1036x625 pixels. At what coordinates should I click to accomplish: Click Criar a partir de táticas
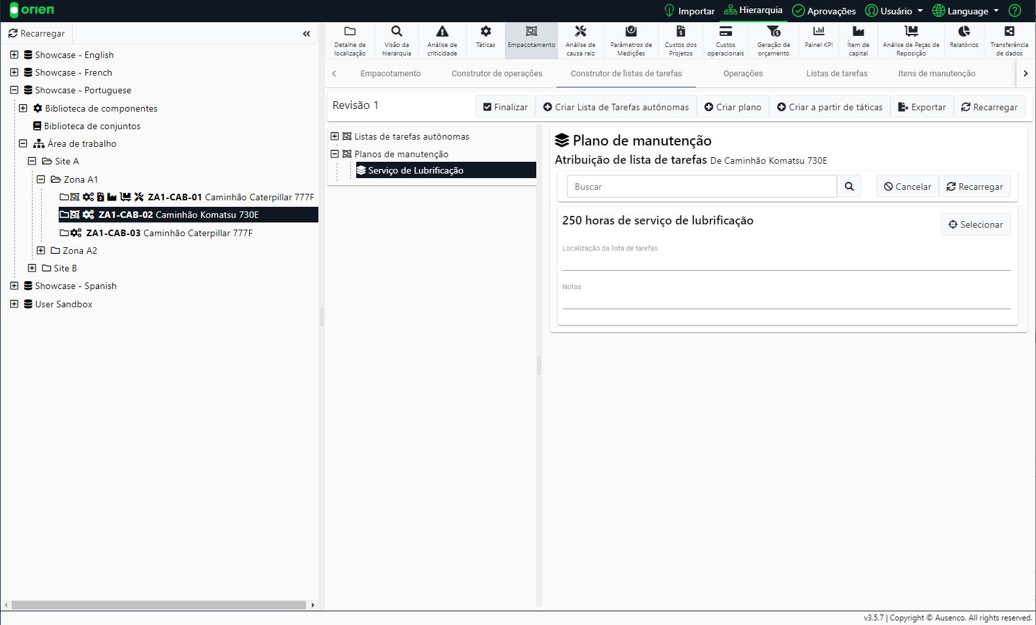(x=830, y=107)
